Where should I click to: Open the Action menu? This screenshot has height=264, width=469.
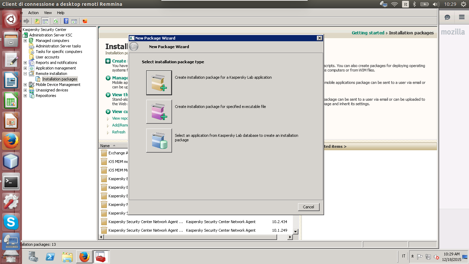click(x=33, y=13)
